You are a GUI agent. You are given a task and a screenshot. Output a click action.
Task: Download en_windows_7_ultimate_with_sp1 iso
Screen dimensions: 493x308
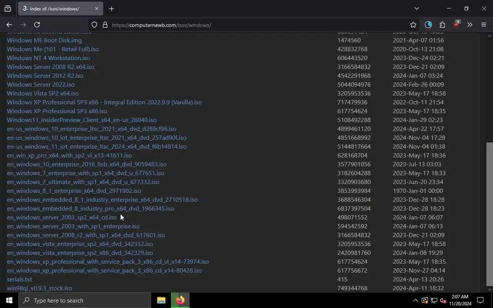tap(83, 182)
